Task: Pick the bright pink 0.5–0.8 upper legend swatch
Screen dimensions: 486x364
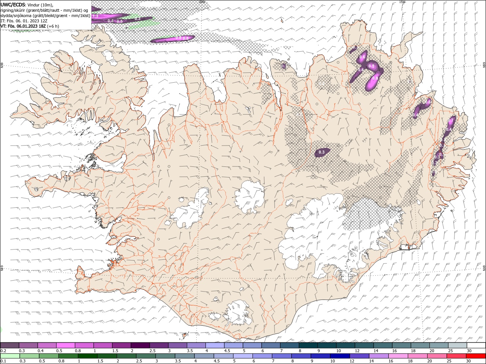Action: pyautogui.click(x=65, y=345)
